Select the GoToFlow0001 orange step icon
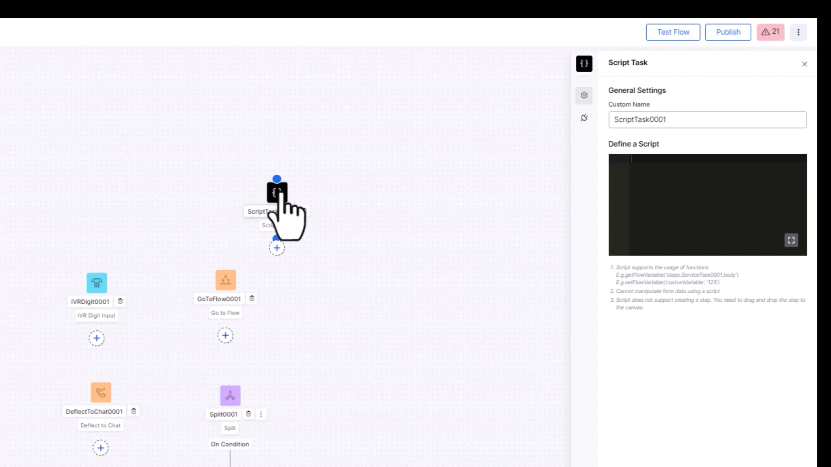 (x=225, y=280)
